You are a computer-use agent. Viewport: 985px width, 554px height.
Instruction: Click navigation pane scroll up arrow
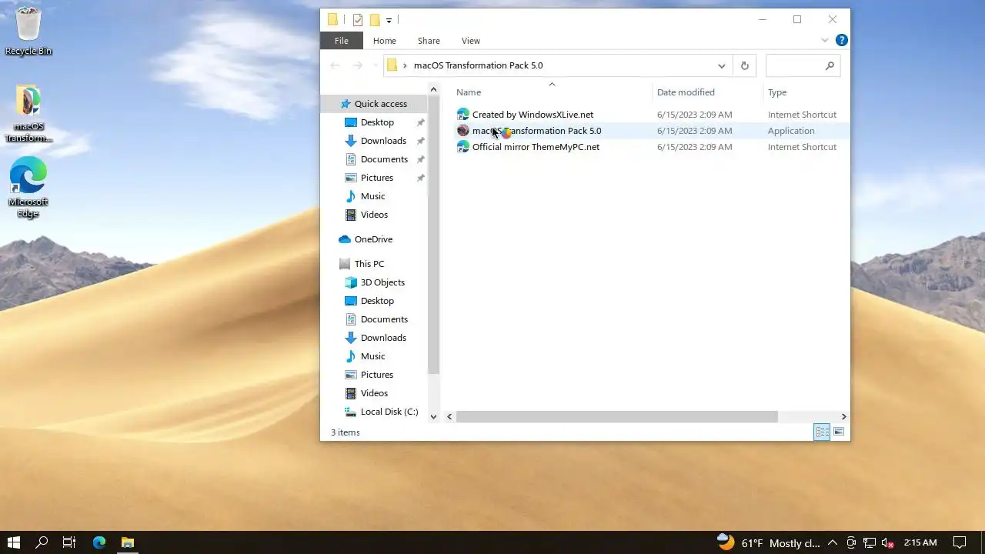click(433, 90)
